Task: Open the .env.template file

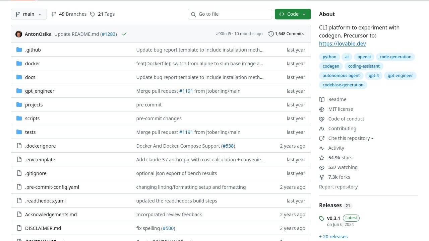Action: point(40,160)
